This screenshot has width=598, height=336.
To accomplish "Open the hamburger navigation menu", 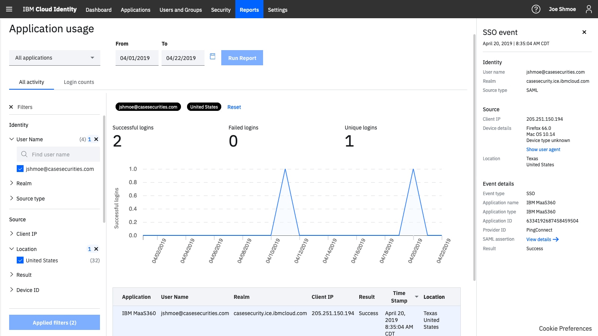I will pyautogui.click(x=9, y=9).
